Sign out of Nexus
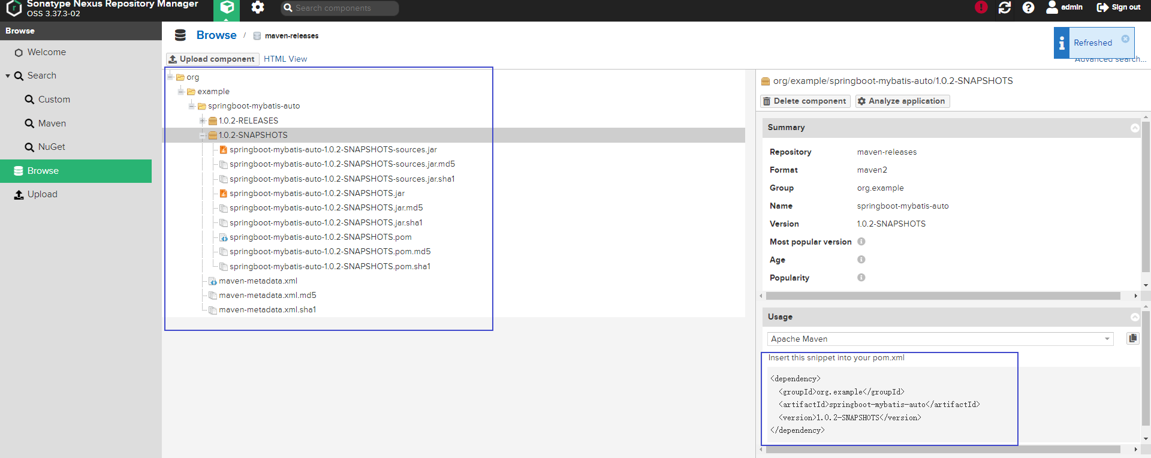 [x=1119, y=7]
